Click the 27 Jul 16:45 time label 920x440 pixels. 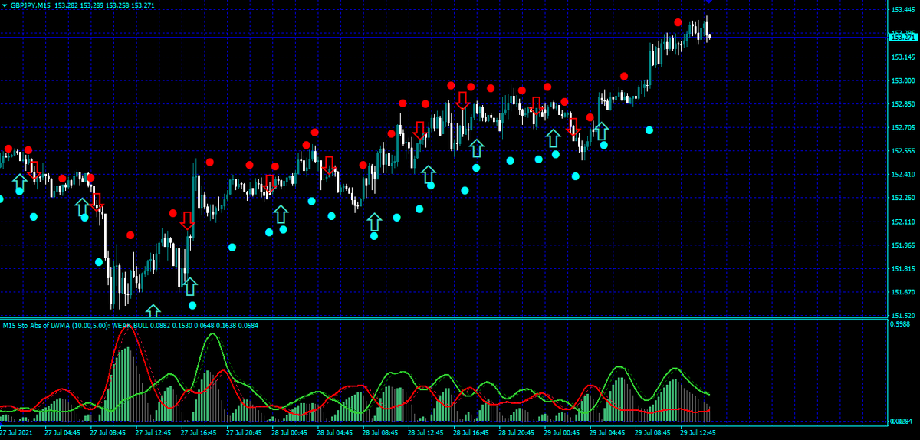tap(199, 432)
